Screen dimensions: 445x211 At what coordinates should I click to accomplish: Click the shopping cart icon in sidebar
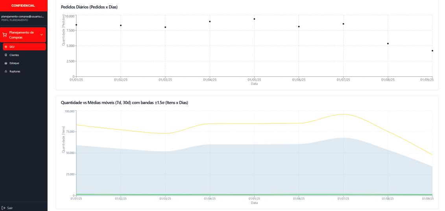5,35
